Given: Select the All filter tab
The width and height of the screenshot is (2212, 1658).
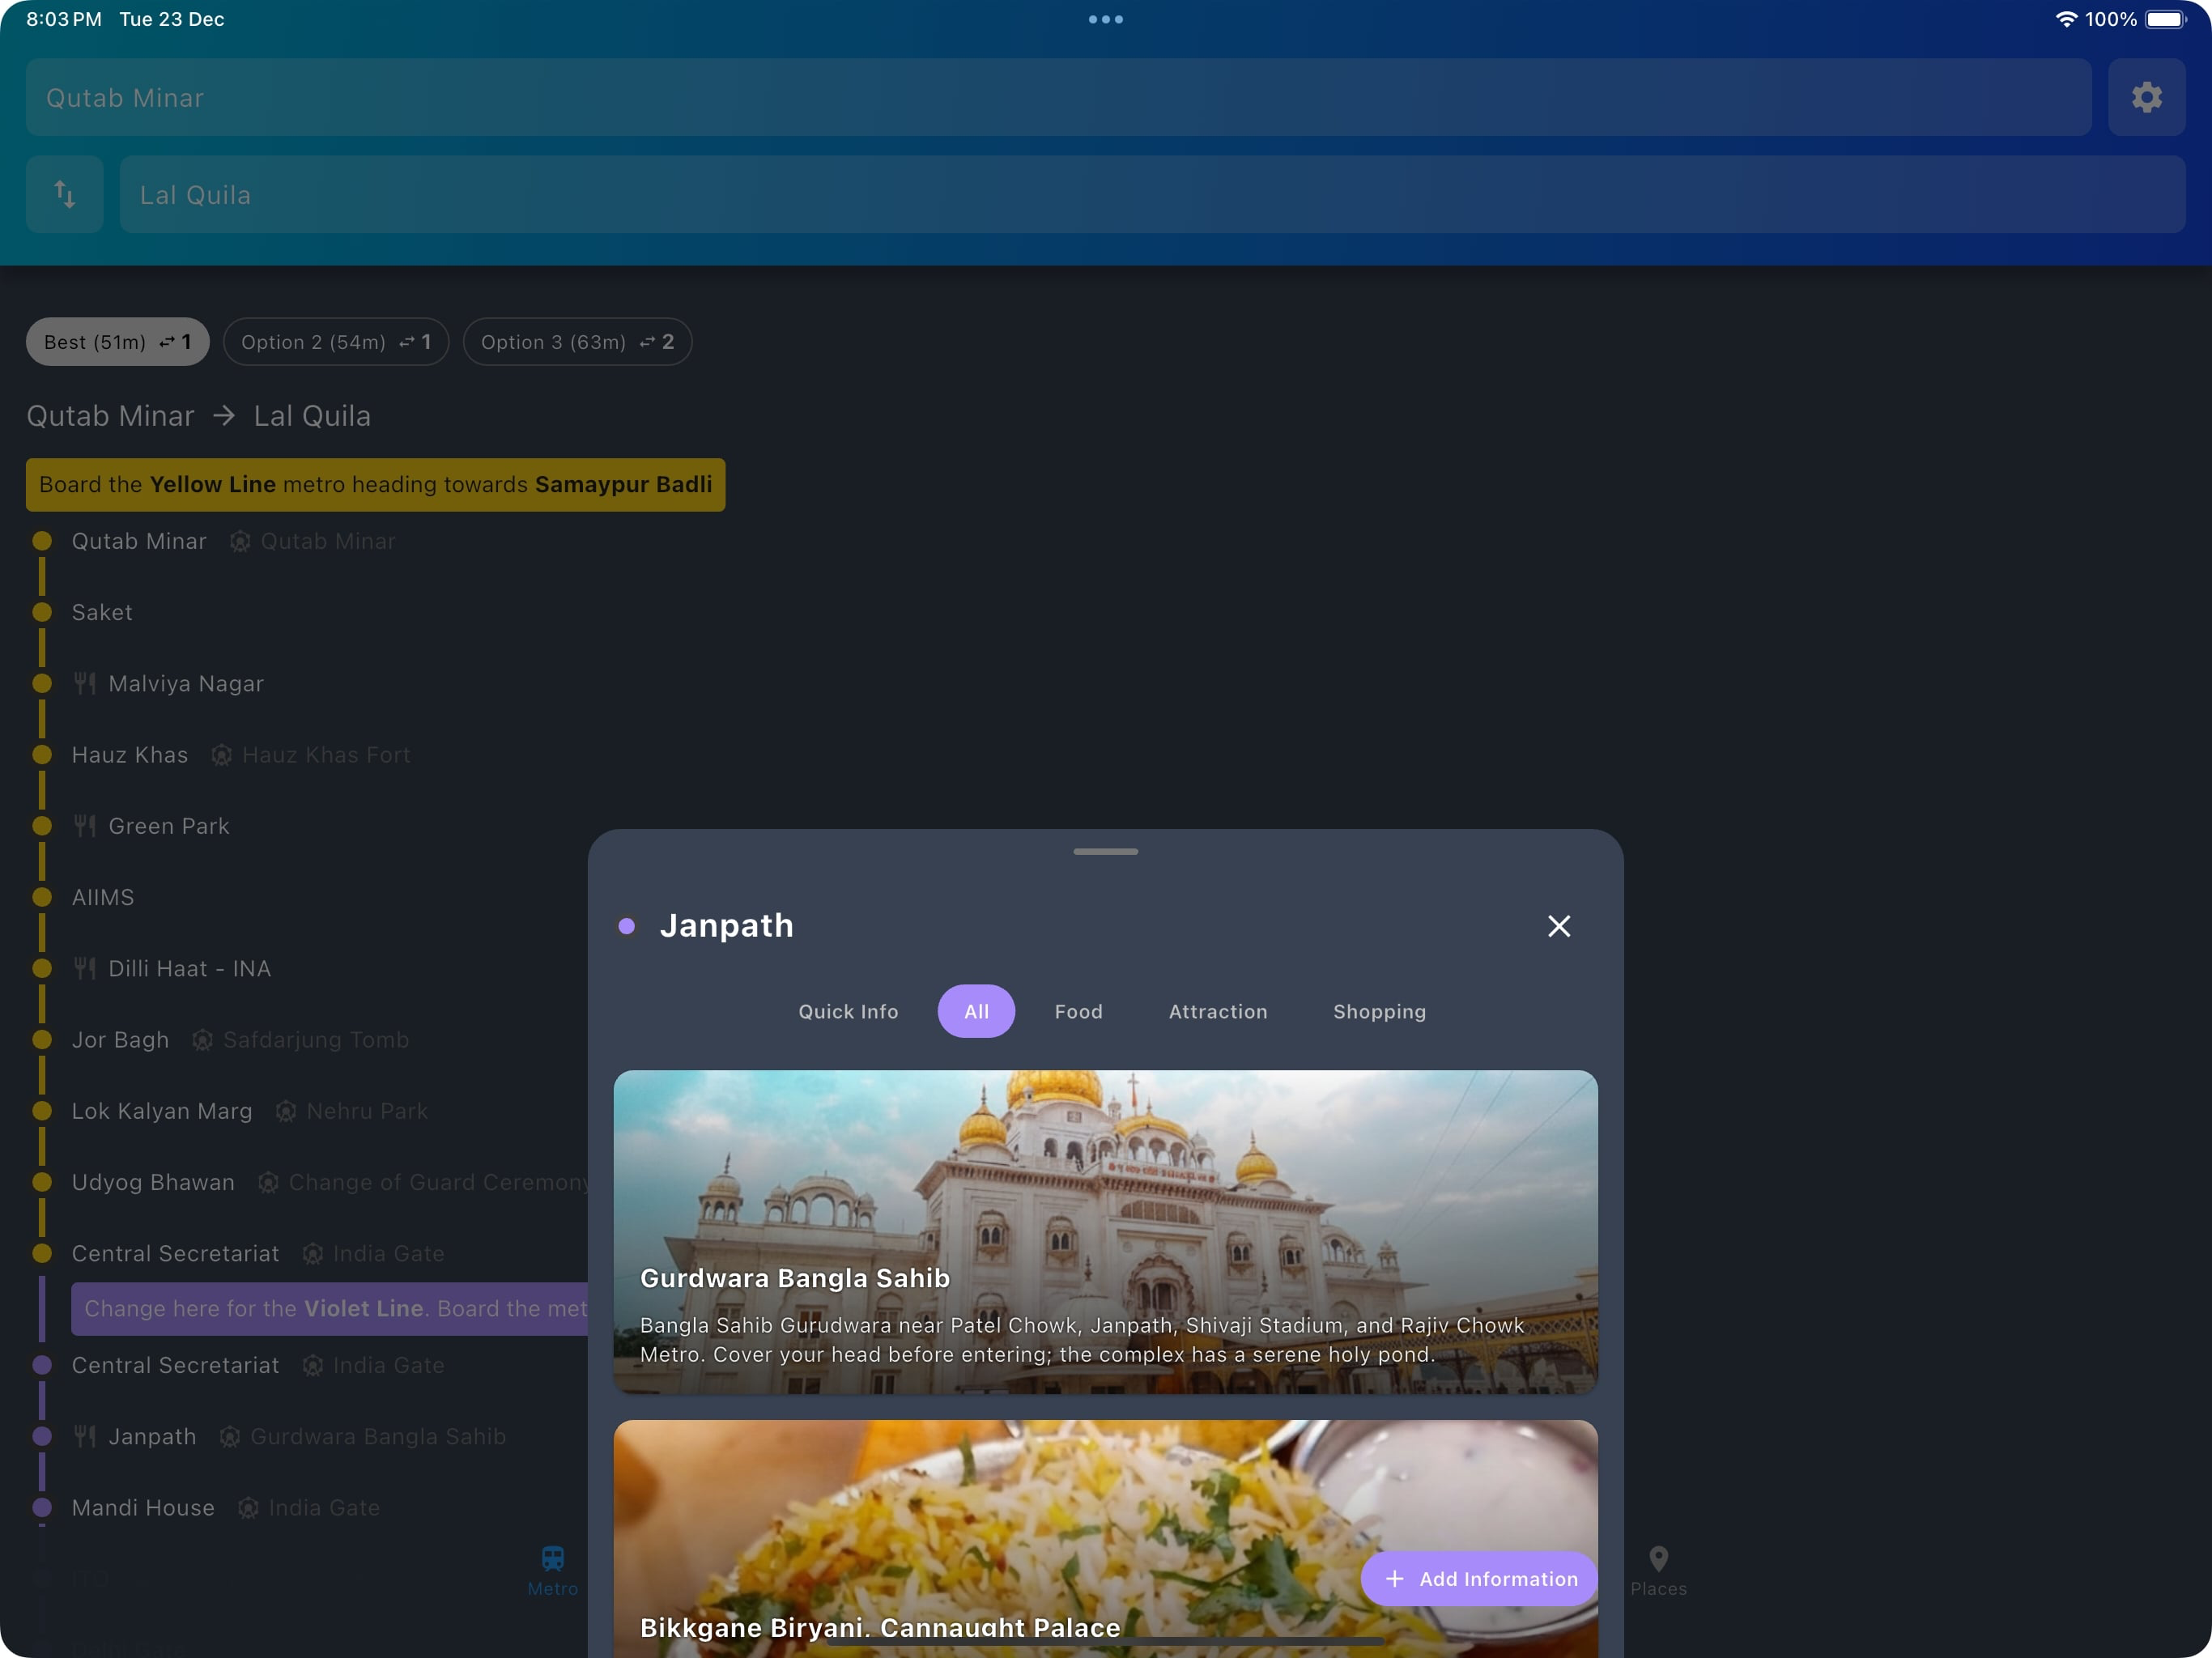Looking at the screenshot, I should (976, 1011).
